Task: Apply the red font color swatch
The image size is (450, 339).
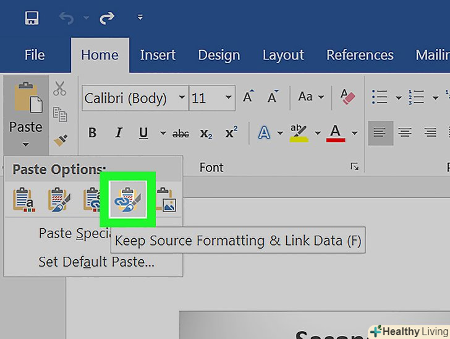Action: [336, 132]
